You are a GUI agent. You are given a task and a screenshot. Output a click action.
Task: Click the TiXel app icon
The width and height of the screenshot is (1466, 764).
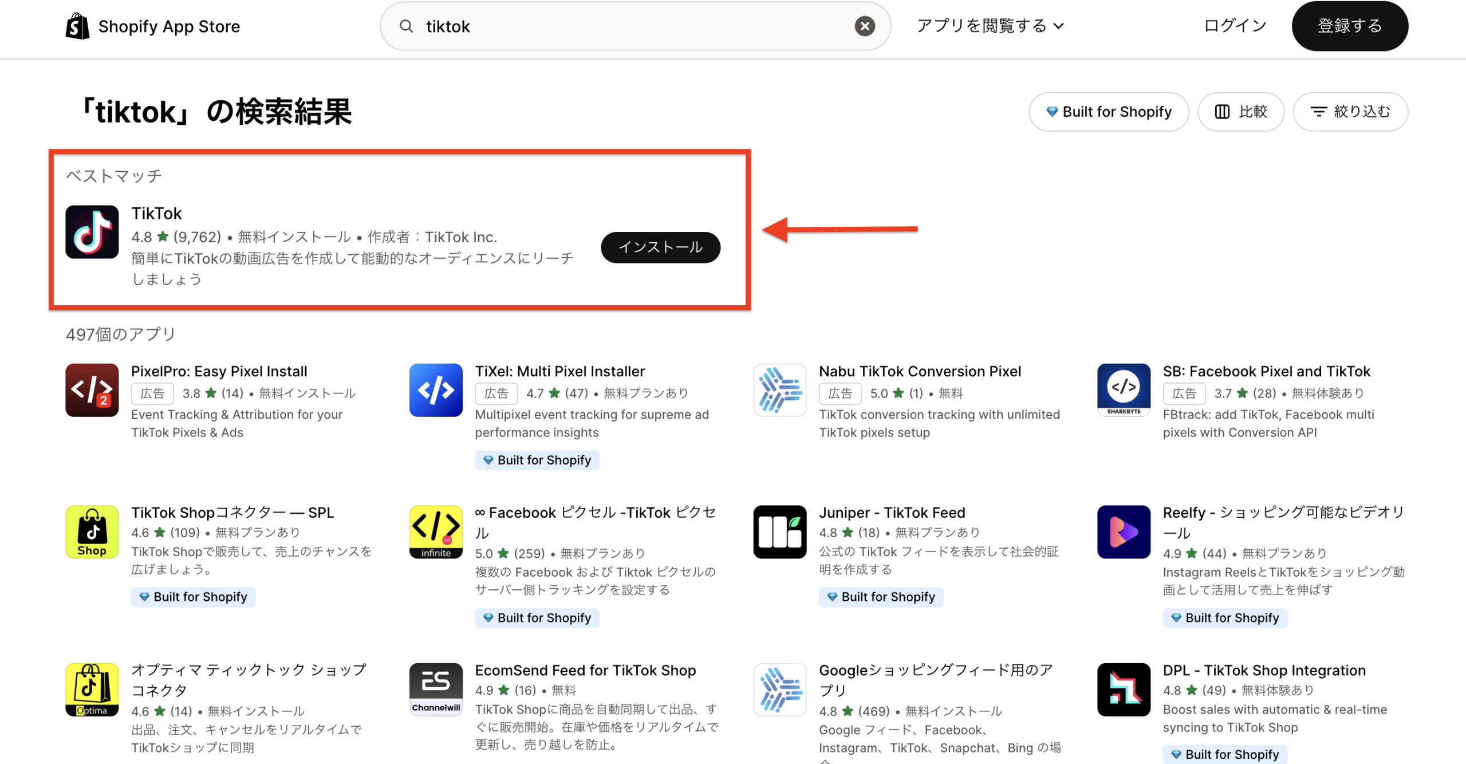point(436,390)
